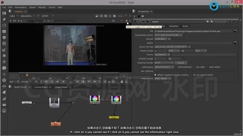Click the orange timeline playhead marker

(27, 75)
